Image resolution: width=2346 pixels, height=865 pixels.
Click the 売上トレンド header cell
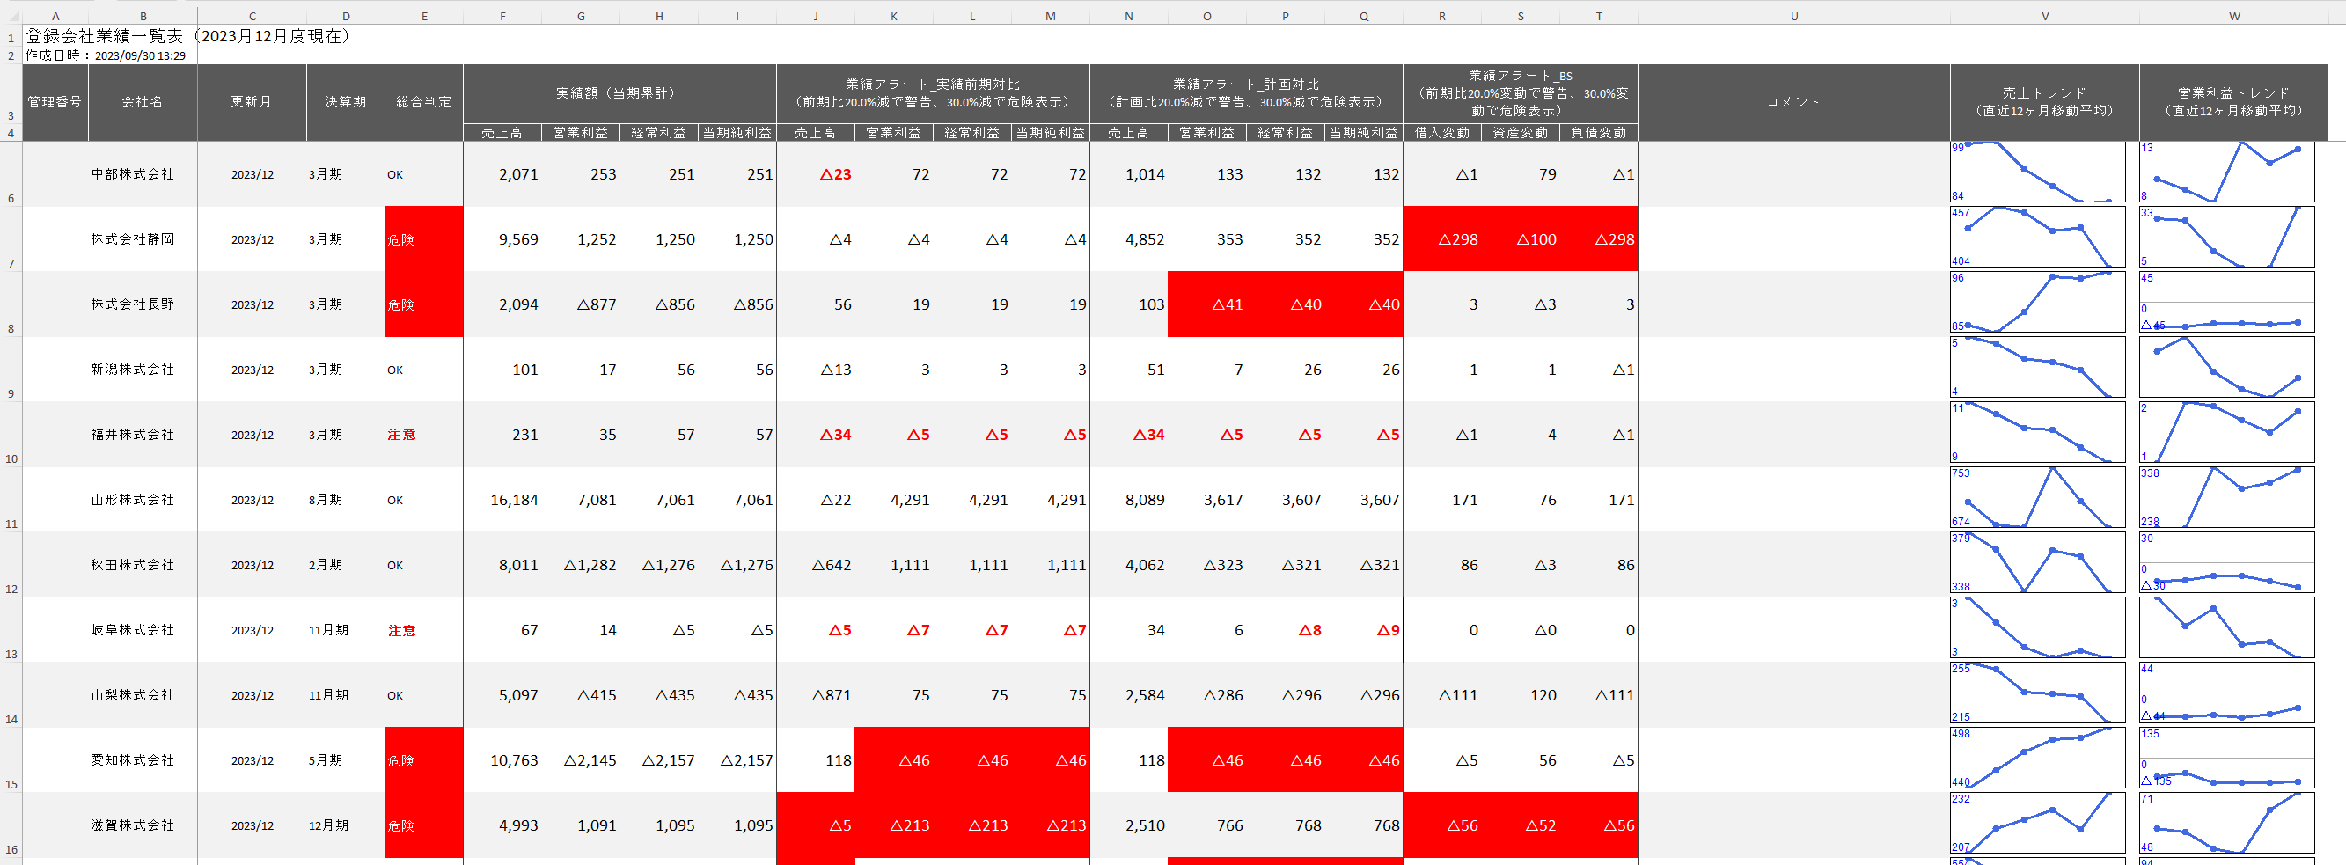pos(2043,102)
